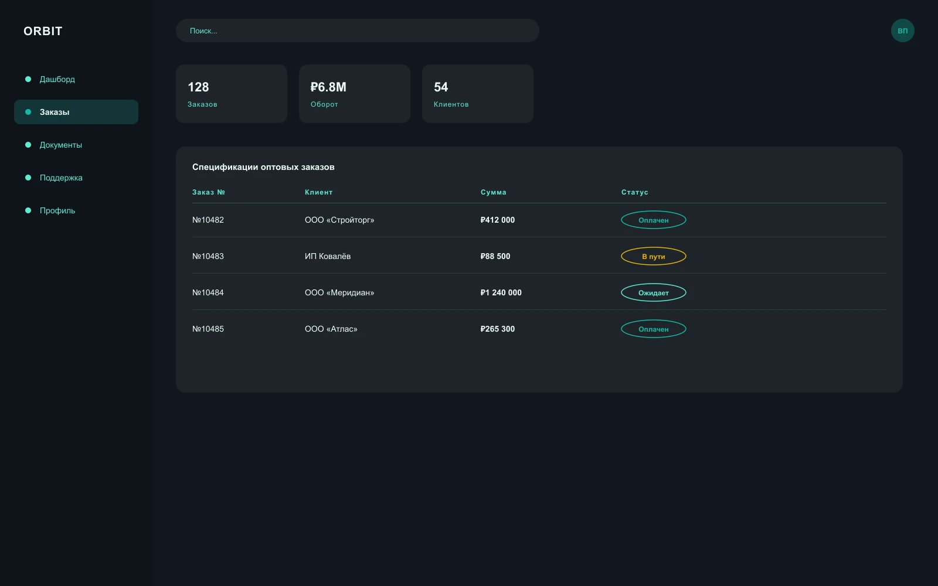The width and height of the screenshot is (938, 586).
Task: Click Оплачен status badge for order №10482
Action: coord(654,220)
